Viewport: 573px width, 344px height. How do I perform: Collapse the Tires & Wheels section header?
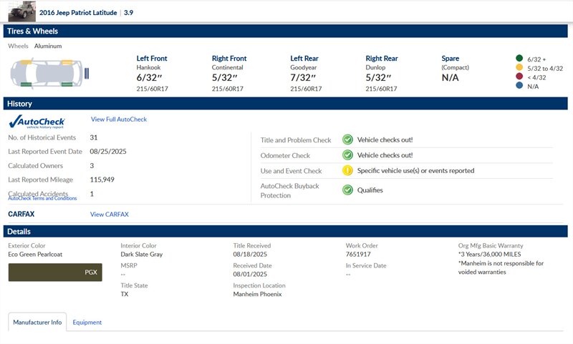(286, 31)
